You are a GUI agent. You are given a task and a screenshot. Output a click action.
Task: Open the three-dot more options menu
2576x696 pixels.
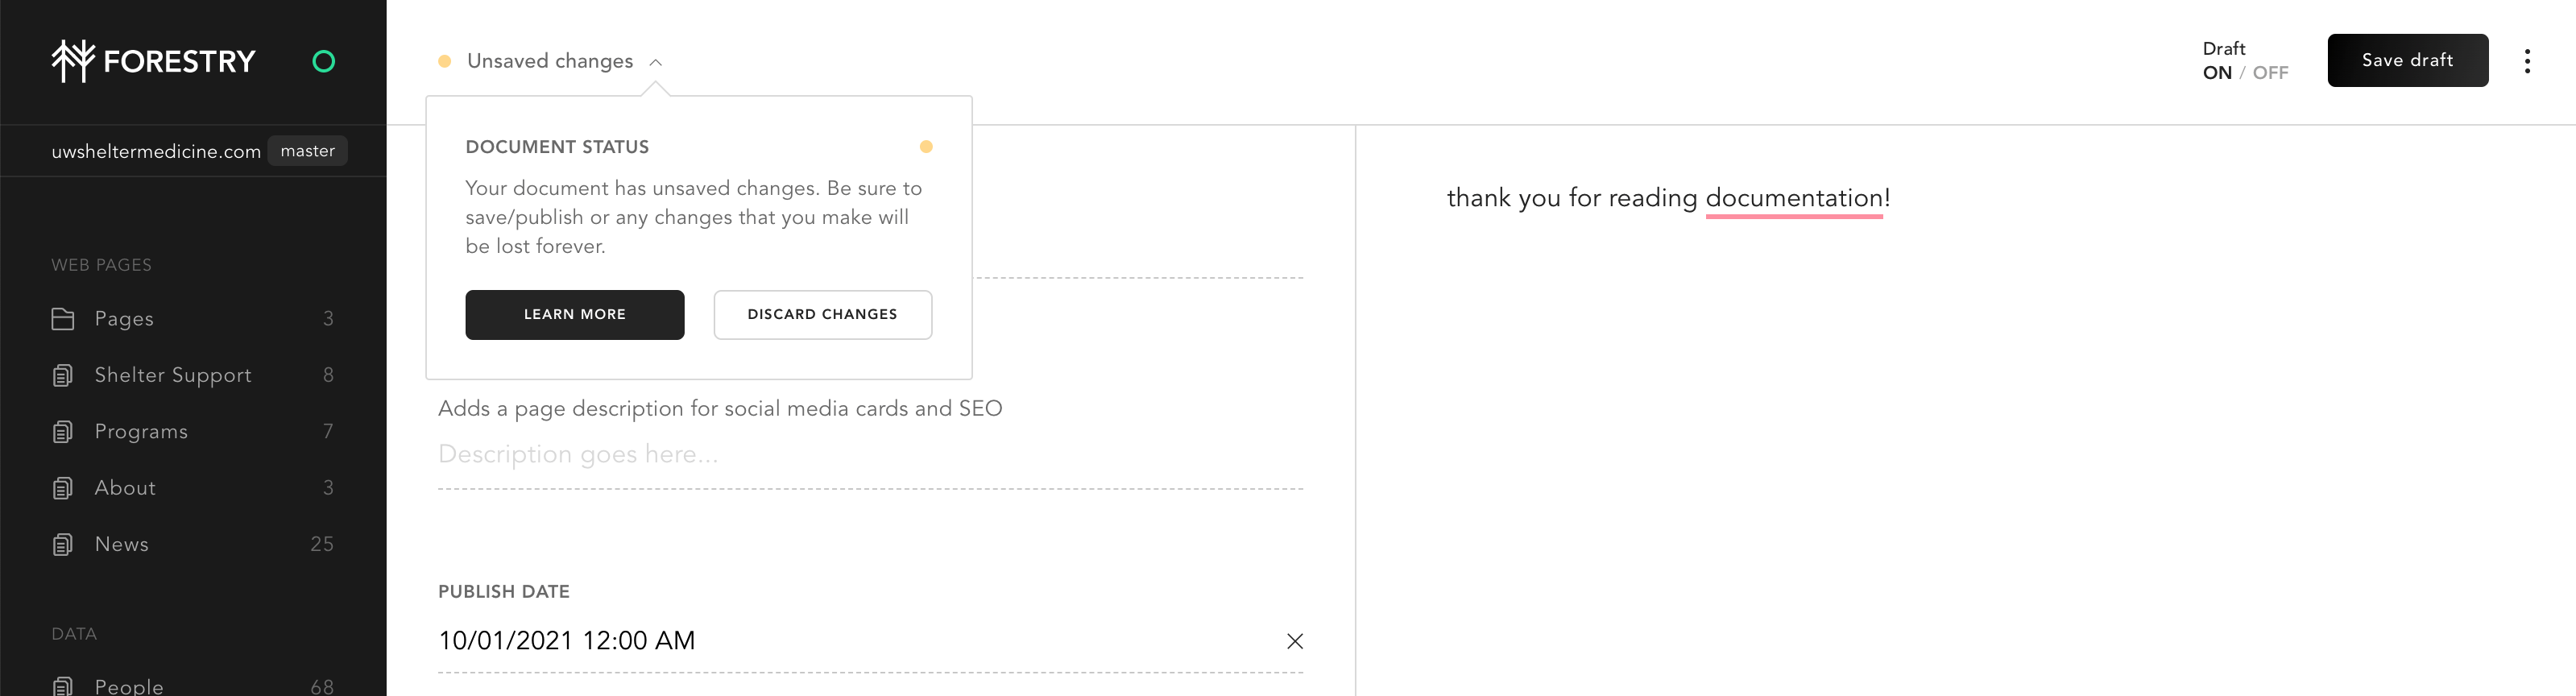2526,61
